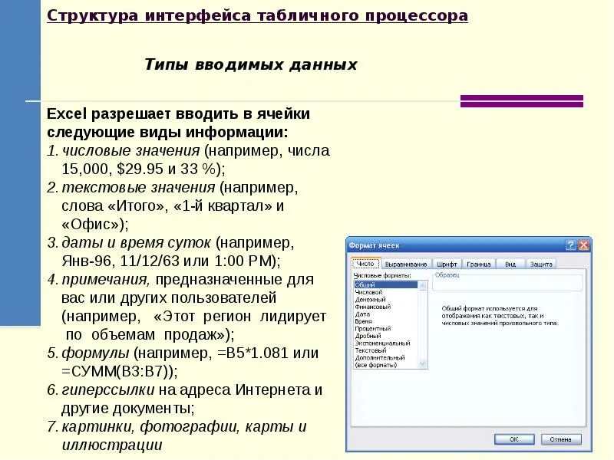This screenshot has height=460, width=614.
Task: Switch to the Вид tab
Action: point(510,264)
